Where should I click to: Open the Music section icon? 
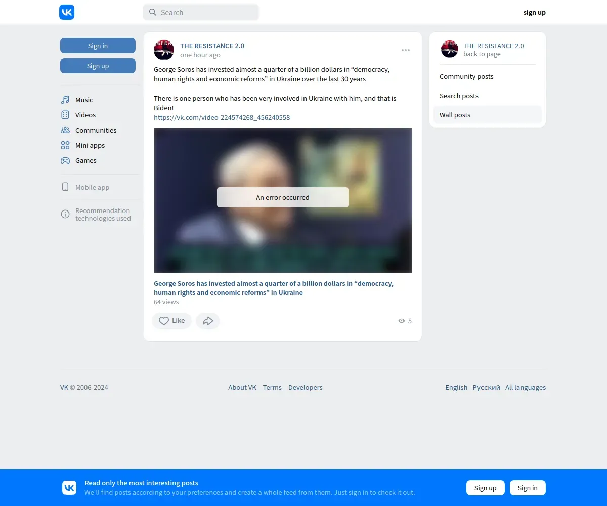[65, 100]
